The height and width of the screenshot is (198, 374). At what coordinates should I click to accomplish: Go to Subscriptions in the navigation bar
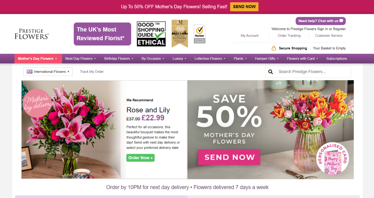(337, 58)
